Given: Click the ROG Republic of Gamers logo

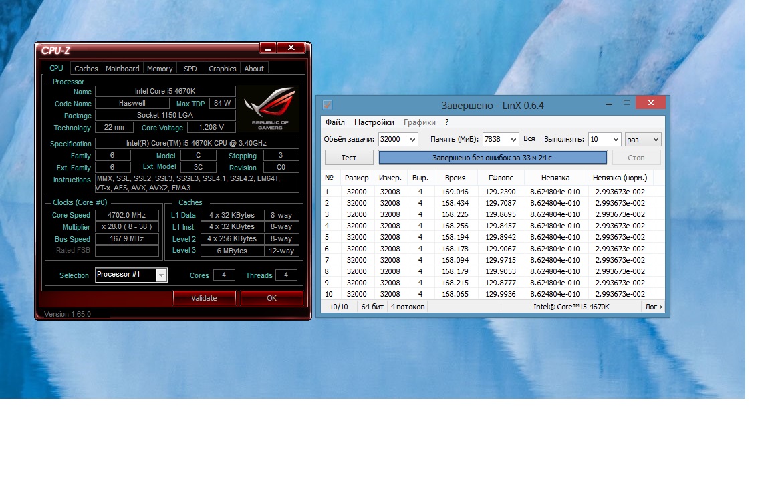Looking at the screenshot, I should pos(270,109).
